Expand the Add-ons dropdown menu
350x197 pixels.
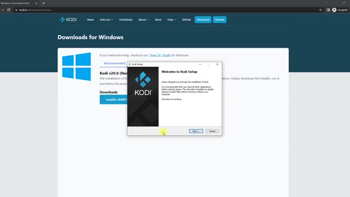(106, 20)
